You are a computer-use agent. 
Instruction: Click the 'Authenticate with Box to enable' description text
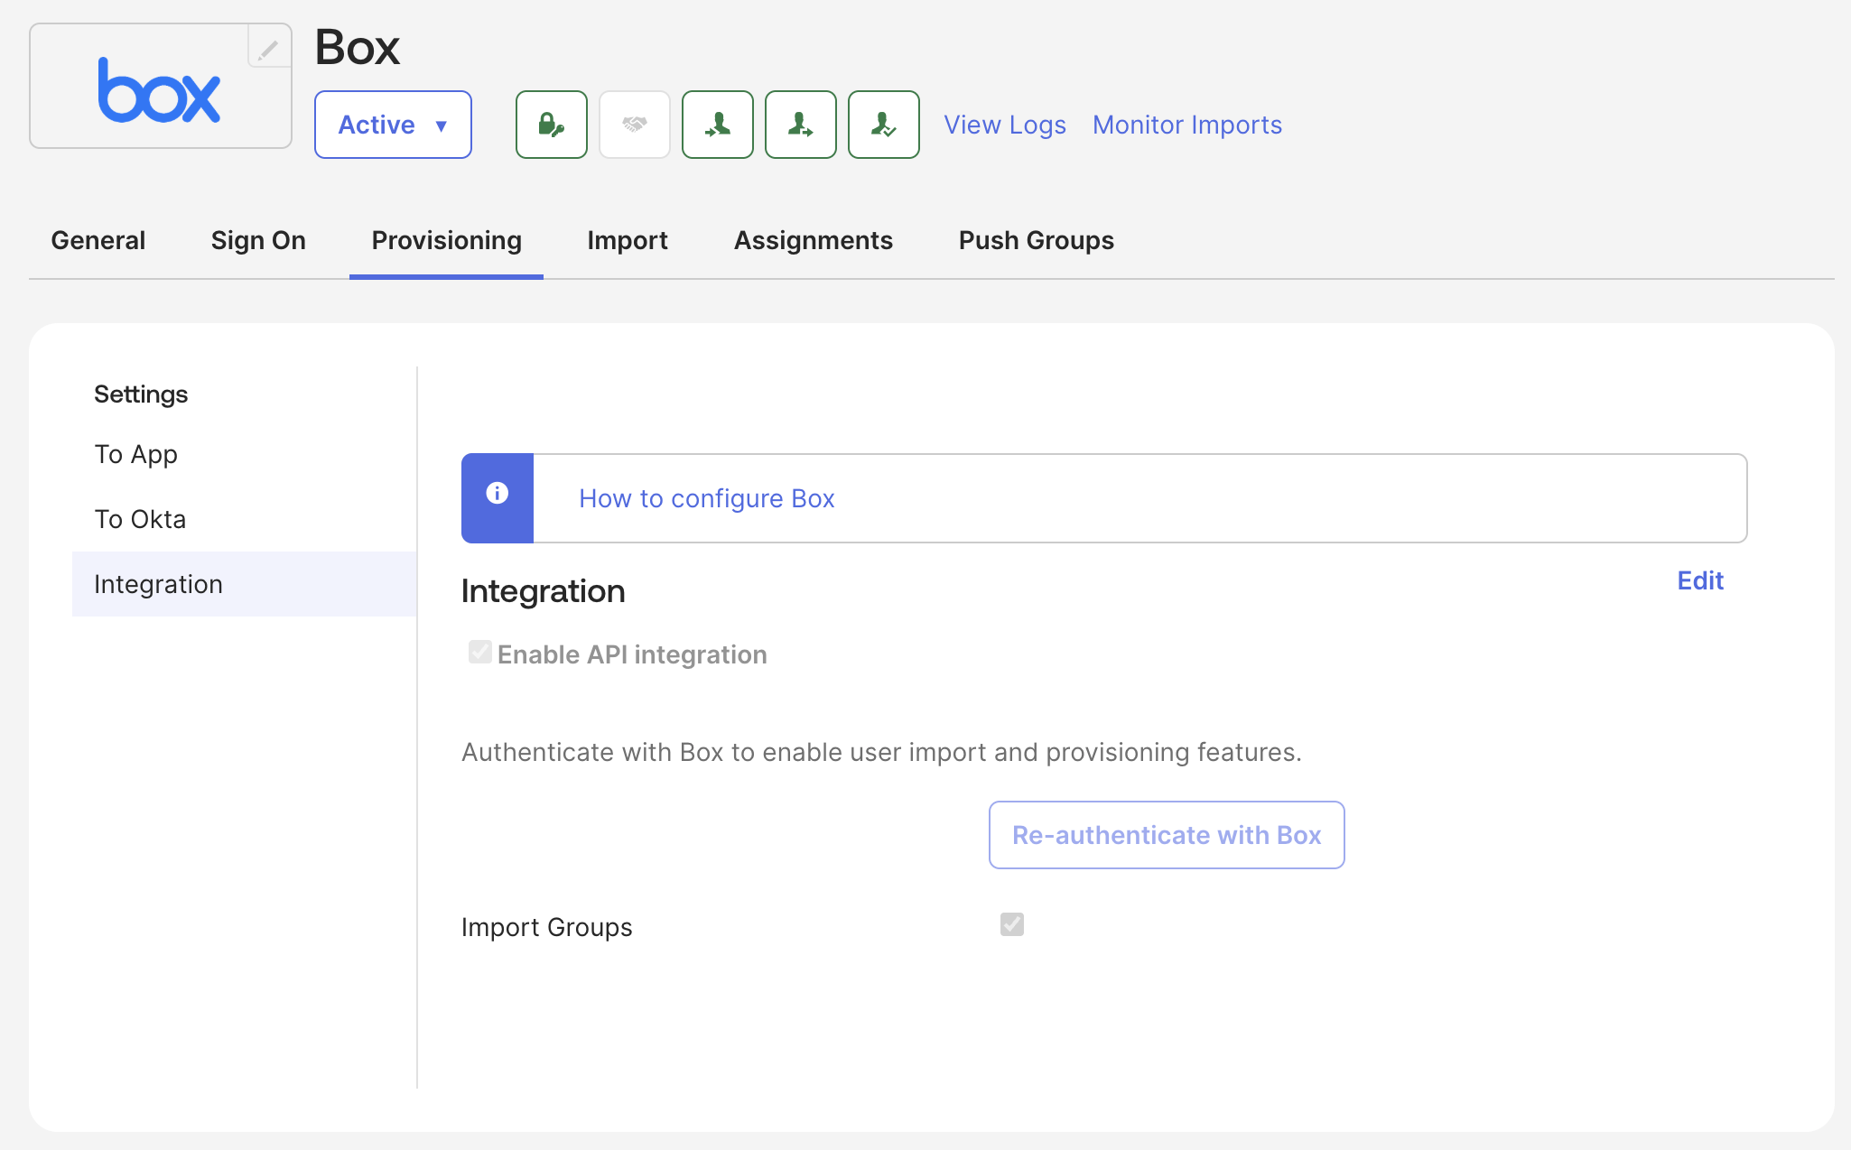coord(881,752)
